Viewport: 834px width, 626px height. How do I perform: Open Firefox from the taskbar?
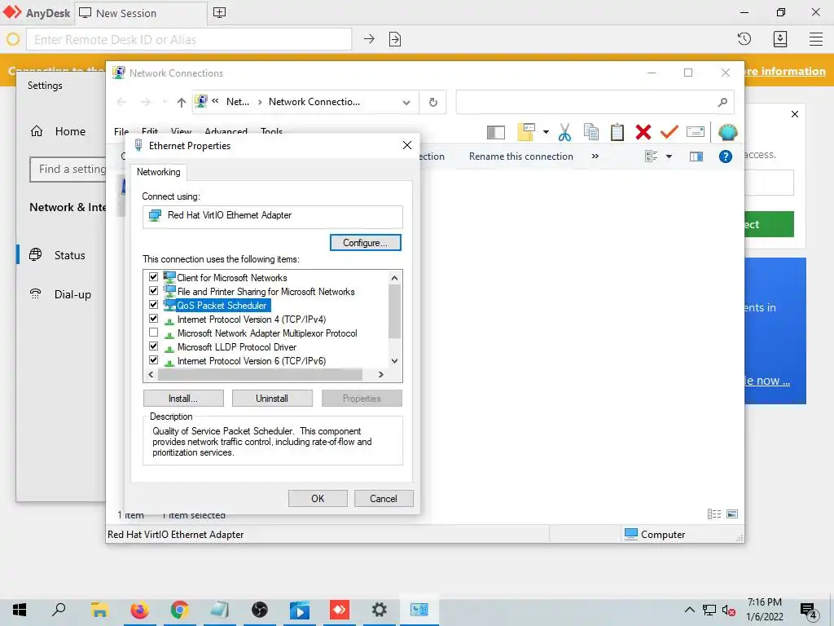pyautogui.click(x=140, y=610)
